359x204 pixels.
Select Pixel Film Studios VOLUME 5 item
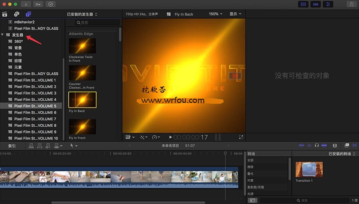[x=35, y=106]
